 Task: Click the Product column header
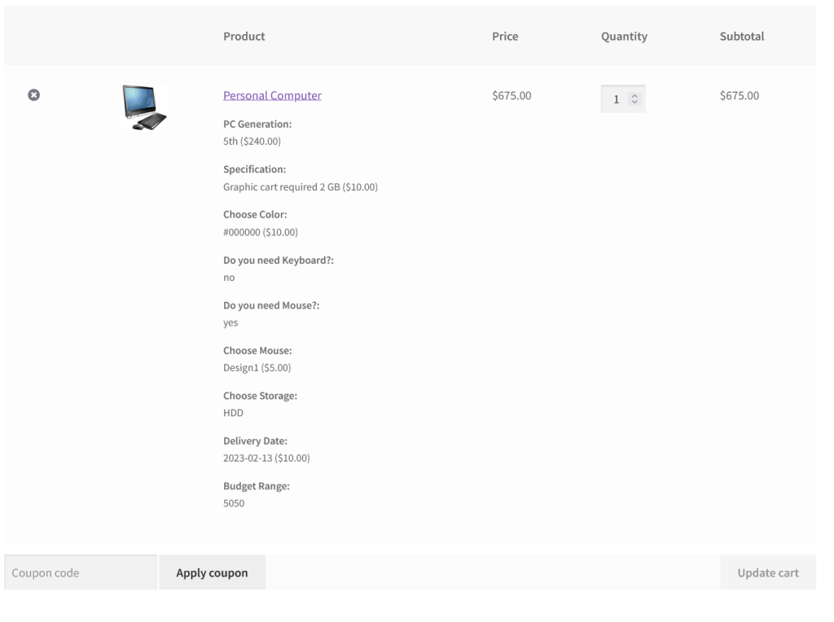(x=244, y=36)
